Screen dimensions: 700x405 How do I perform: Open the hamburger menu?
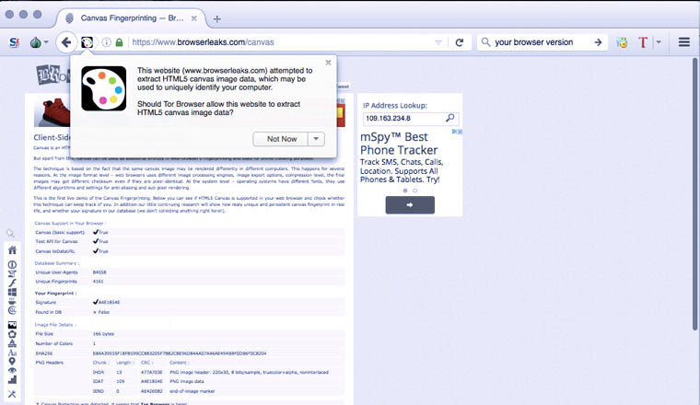tap(684, 42)
